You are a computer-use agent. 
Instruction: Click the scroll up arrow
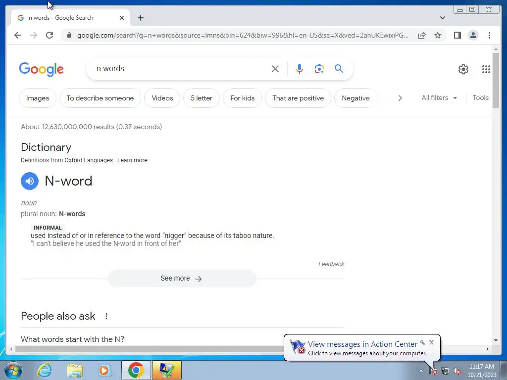pos(496,49)
